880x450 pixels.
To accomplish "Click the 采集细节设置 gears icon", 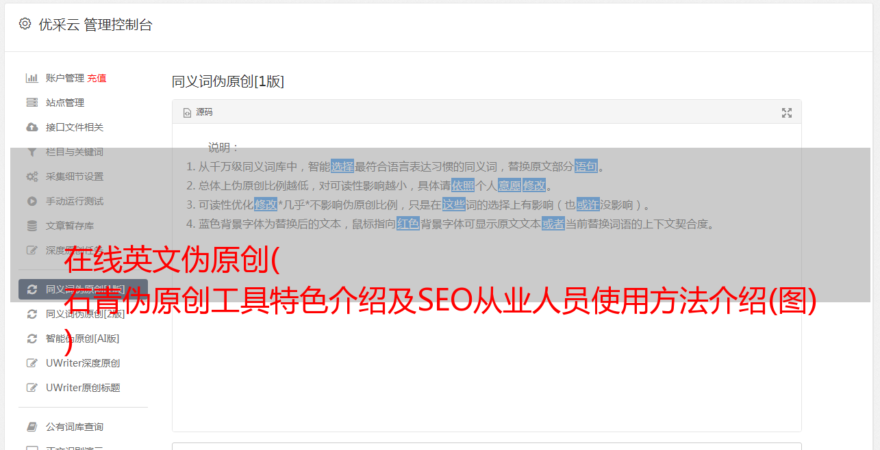I will coord(32,176).
